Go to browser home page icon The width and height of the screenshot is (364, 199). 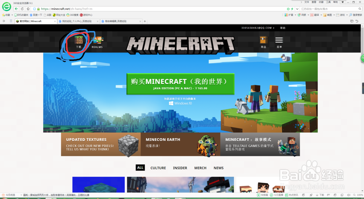(x=28, y=9)
